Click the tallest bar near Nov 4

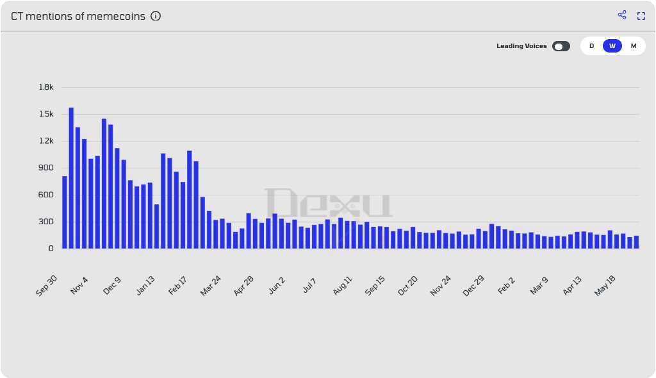(71, 178)
